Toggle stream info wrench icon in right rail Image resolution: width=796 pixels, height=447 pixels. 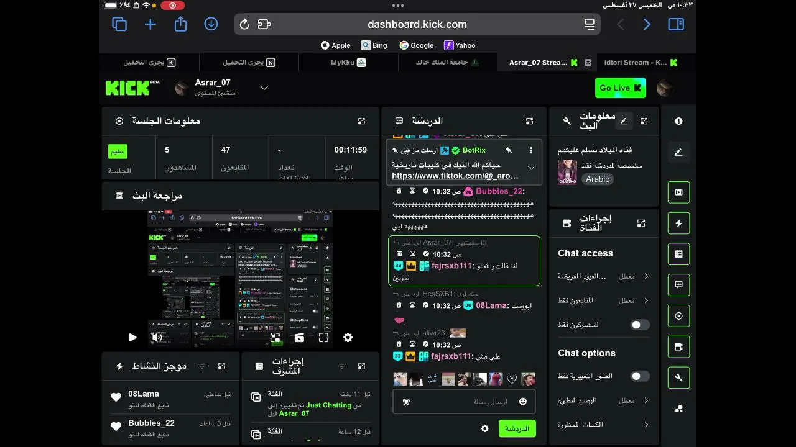pyautogui.click(x=678, y=377)
